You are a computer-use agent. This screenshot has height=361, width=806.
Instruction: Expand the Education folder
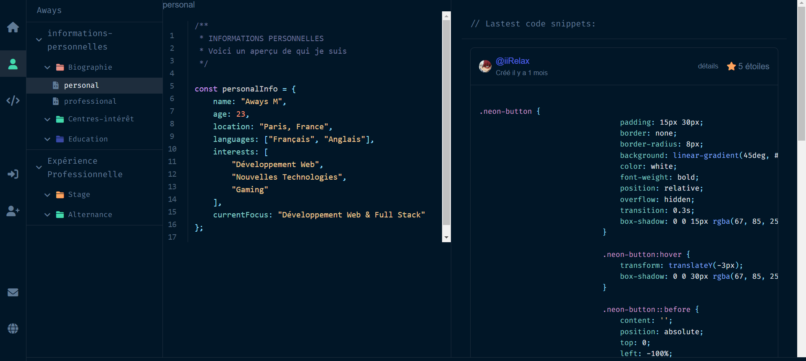point(47,139)
